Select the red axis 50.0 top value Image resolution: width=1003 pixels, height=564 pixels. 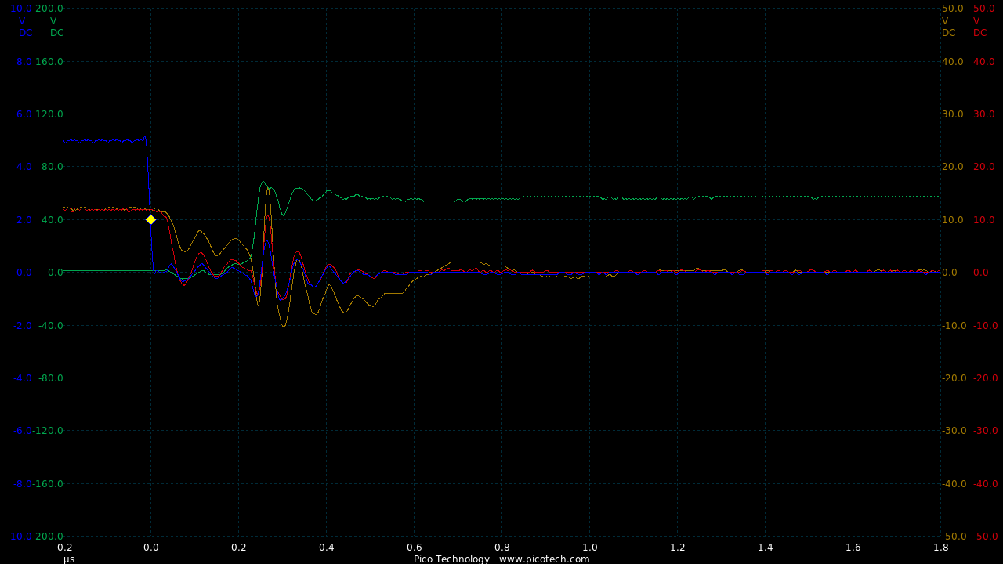pyautogui.click(x=983, y=9)
